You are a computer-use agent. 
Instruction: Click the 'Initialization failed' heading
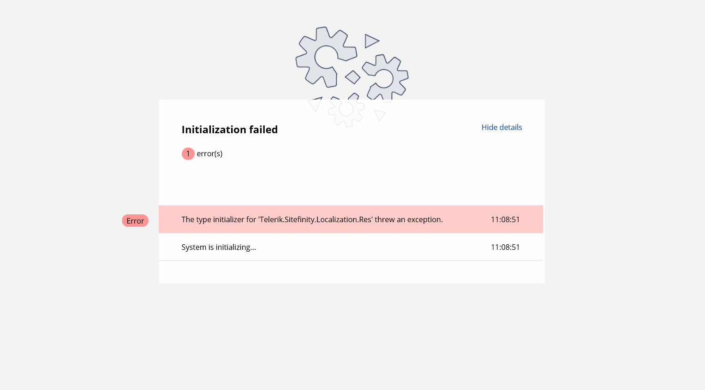[229, 130]
